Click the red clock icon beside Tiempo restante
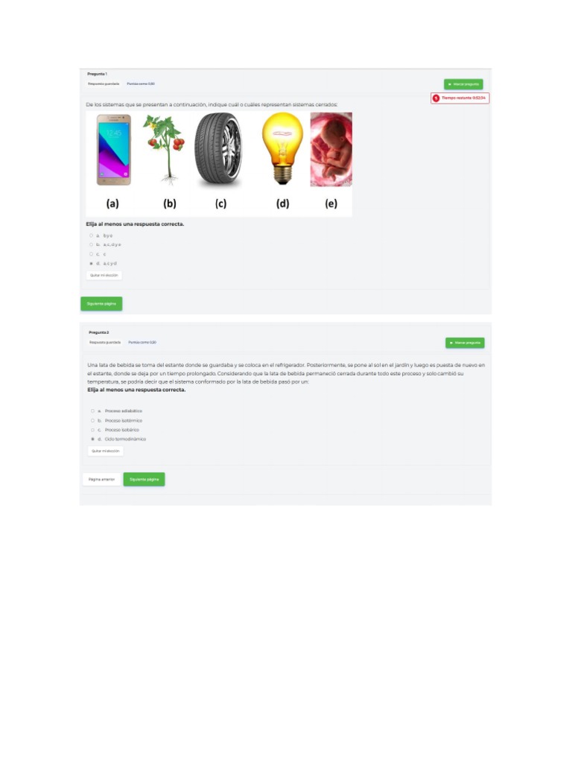The image size is (572, 763). pos(436,98)
